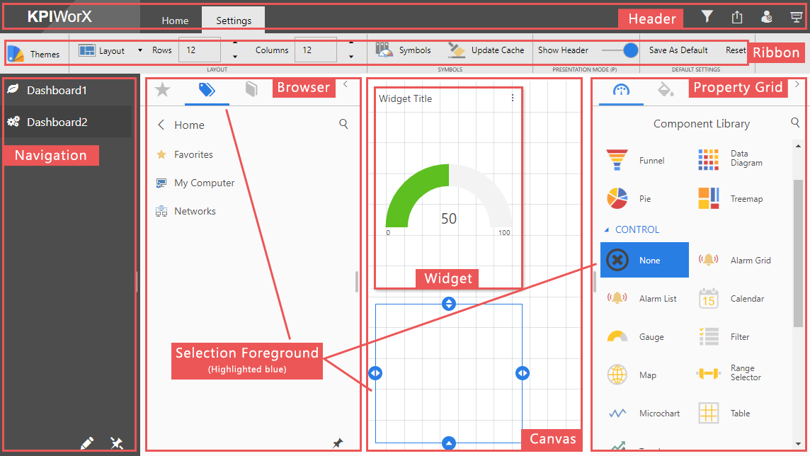Click the Update Cache button
This screenshot has height=456, width=810.
(487, 50)
